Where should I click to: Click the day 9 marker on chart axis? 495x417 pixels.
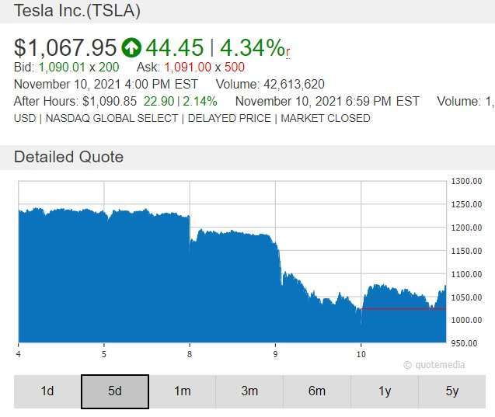pyautogui.click(x=275, y=354)
